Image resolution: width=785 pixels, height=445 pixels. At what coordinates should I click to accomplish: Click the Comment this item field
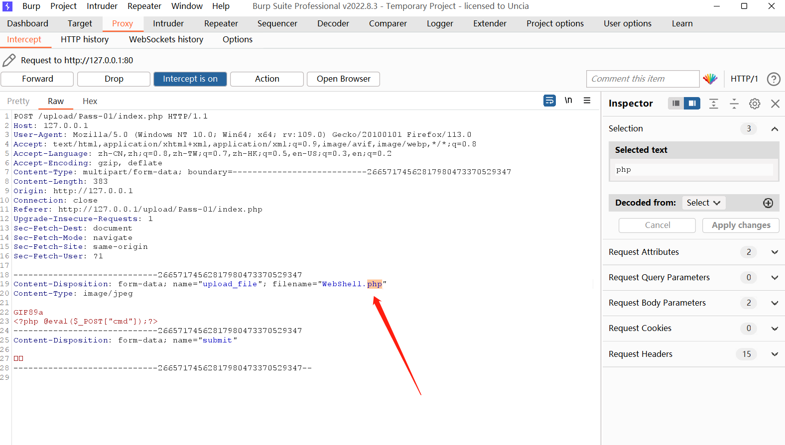click(x=643, y=79)
